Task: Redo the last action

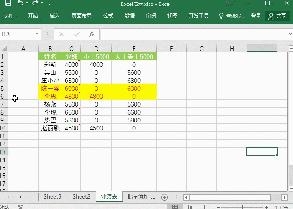Action: [x=35, y=3]
